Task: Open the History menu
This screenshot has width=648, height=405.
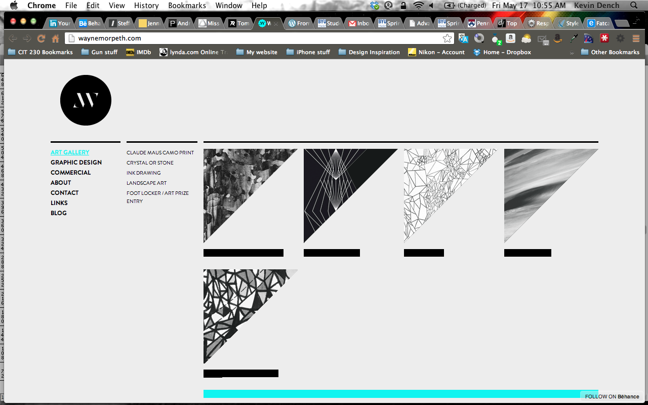Action: pos(146,6)
